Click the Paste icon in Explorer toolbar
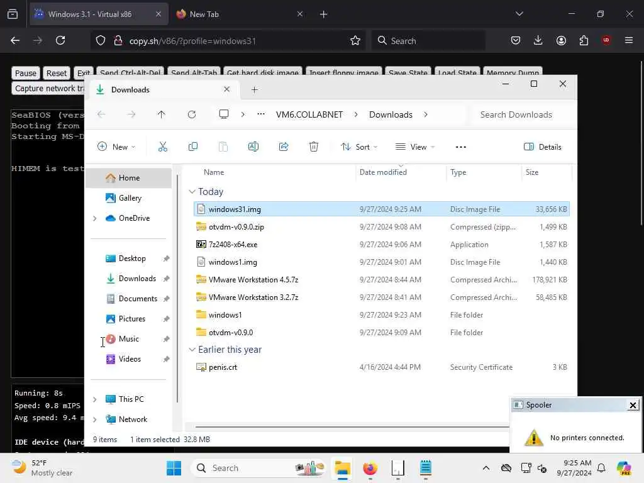 click(223, 147)
